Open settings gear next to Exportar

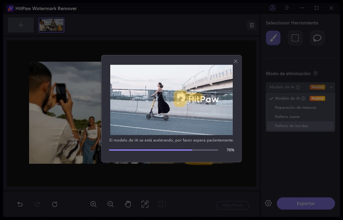[268, 203]
